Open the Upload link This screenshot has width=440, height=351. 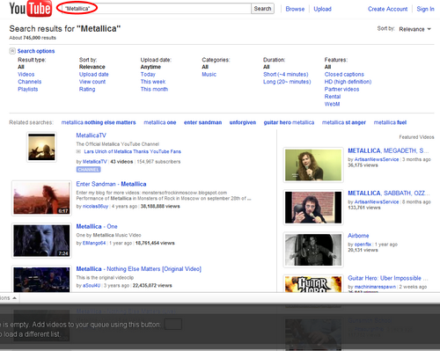(x=322, y=9)
